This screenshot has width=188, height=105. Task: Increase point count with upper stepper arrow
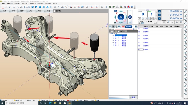[156, 12]
